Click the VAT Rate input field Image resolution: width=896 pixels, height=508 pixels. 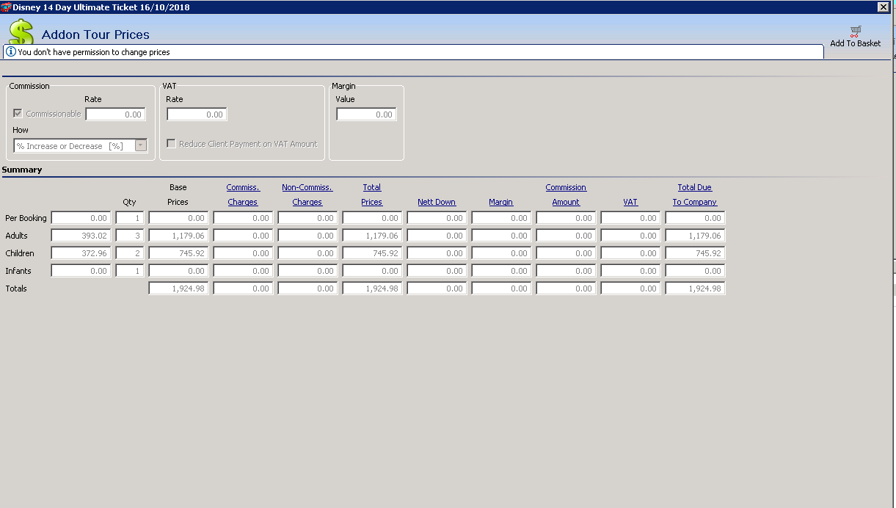[x=197, y=115]
